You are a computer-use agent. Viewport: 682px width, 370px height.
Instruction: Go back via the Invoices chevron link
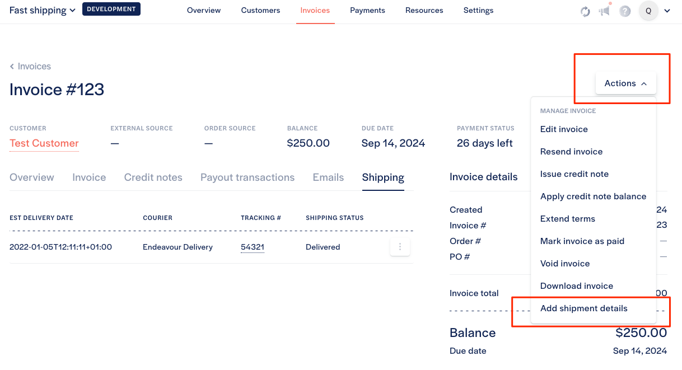(30, 66)
